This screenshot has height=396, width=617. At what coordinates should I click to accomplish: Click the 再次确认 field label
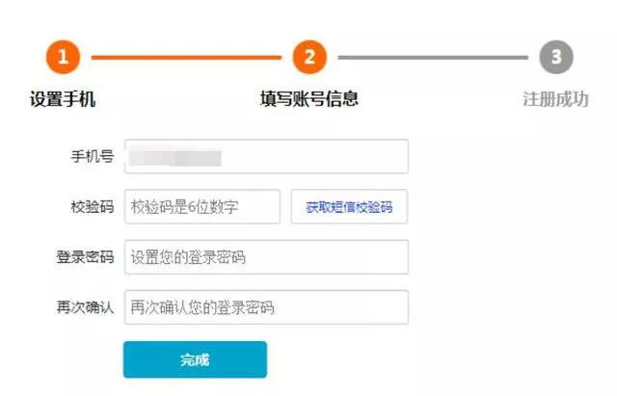click(85, 307)
